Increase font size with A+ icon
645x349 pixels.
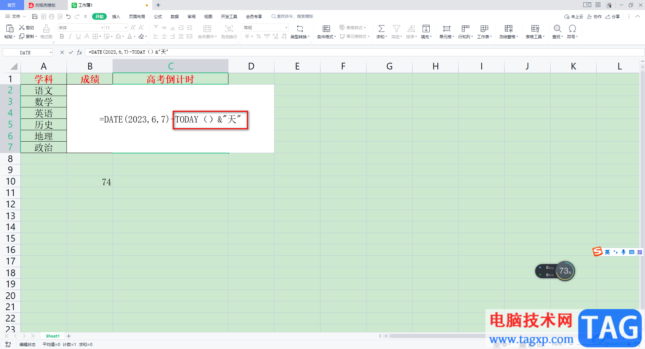click(133, 28)
